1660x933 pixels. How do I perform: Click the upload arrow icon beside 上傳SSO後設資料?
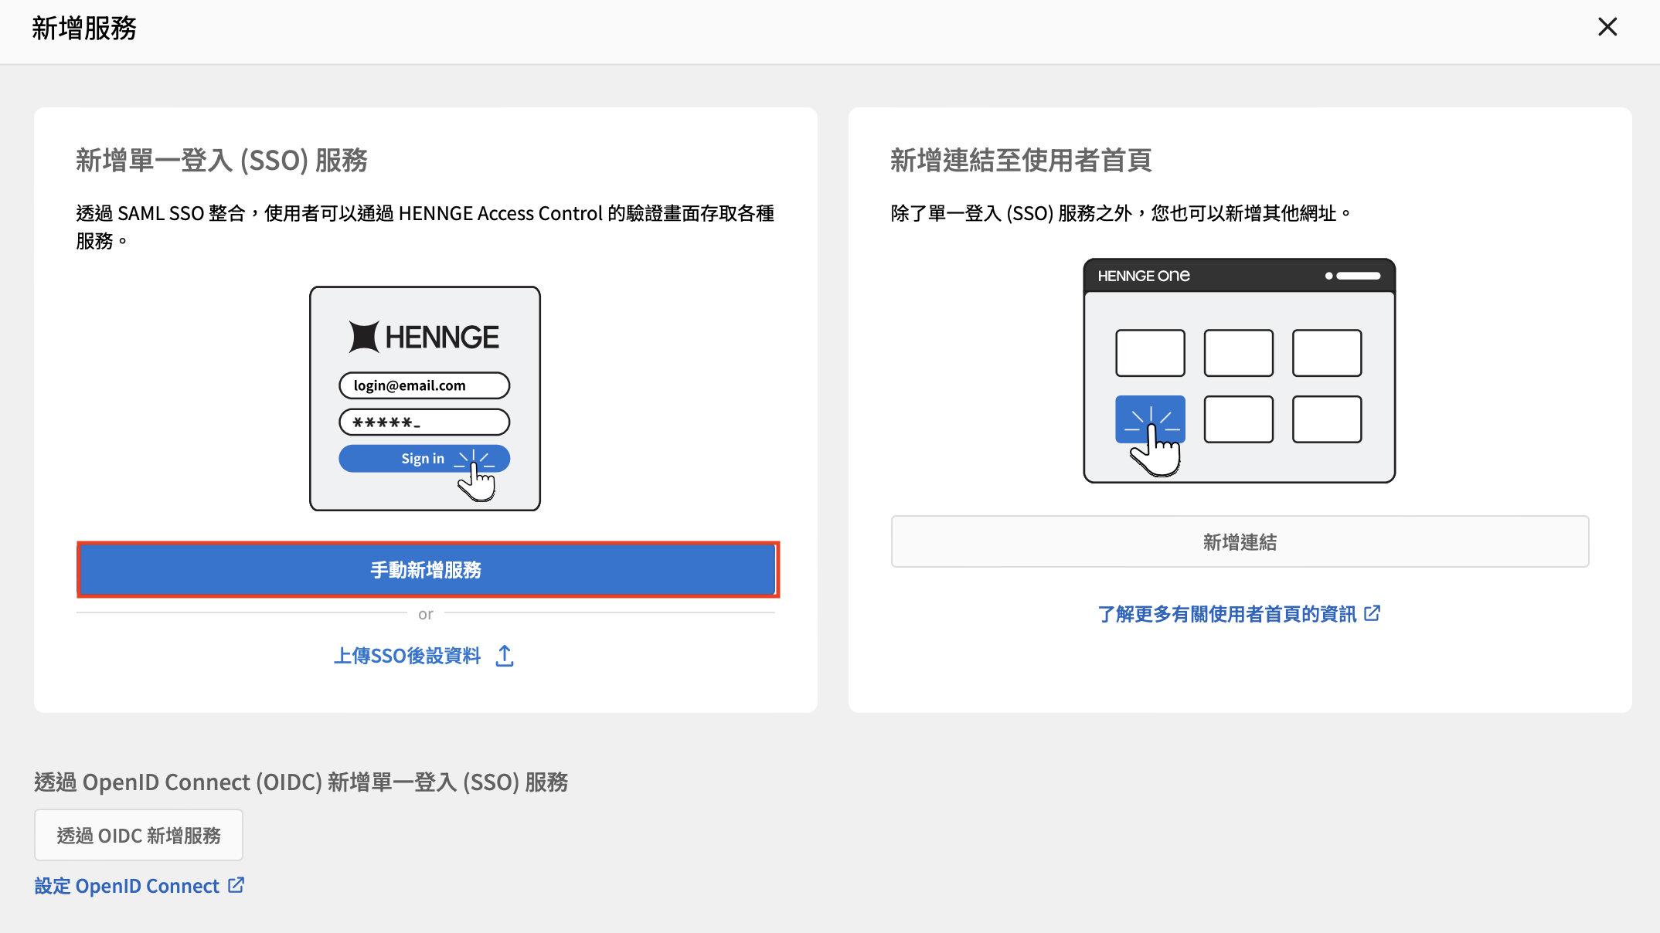pos(505,656)
